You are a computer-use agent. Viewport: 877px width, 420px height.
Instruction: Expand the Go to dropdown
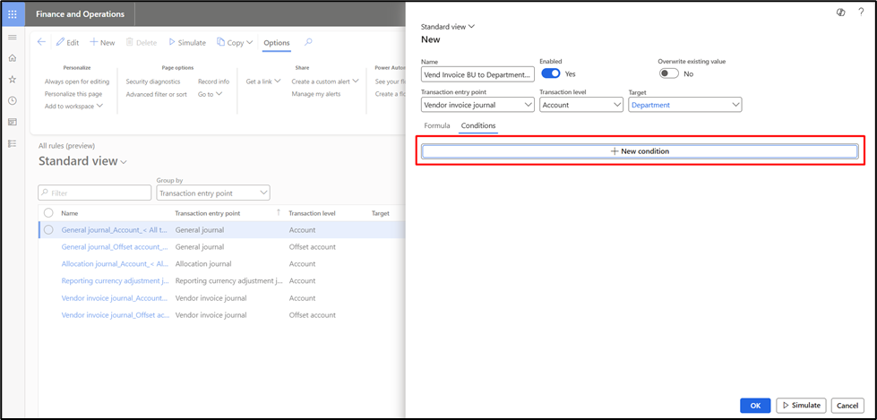[x=211, y=94]
